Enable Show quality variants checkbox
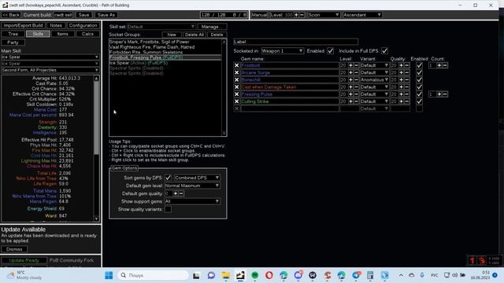The height and width of the screenshot is (283, 504). coord(168,209)
